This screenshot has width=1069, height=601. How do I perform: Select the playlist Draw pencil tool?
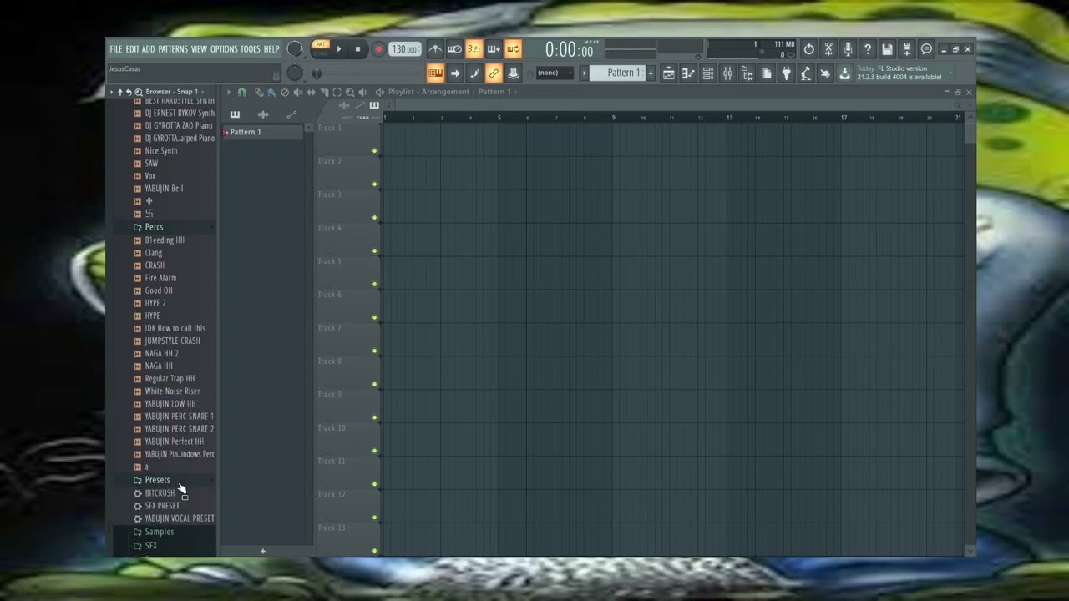pyautogui.click(x=259, y=92)
